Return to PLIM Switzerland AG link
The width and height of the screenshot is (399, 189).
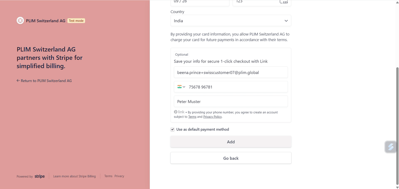44,81
